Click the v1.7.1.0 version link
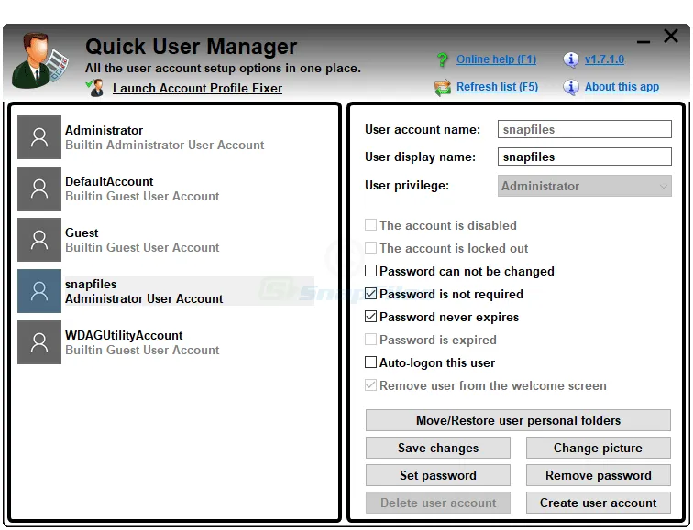 [x=604, y=59]
